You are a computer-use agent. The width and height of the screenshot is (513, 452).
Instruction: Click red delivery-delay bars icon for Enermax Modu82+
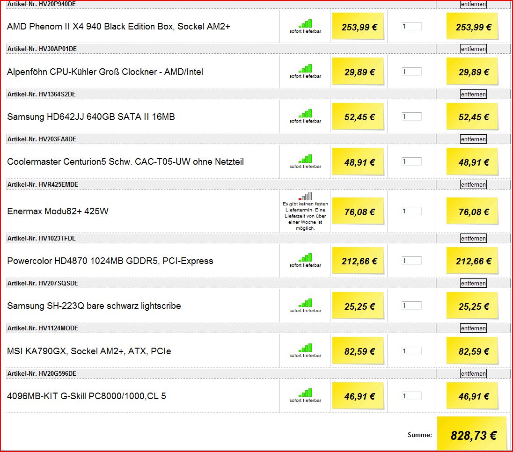click(305, 196)
